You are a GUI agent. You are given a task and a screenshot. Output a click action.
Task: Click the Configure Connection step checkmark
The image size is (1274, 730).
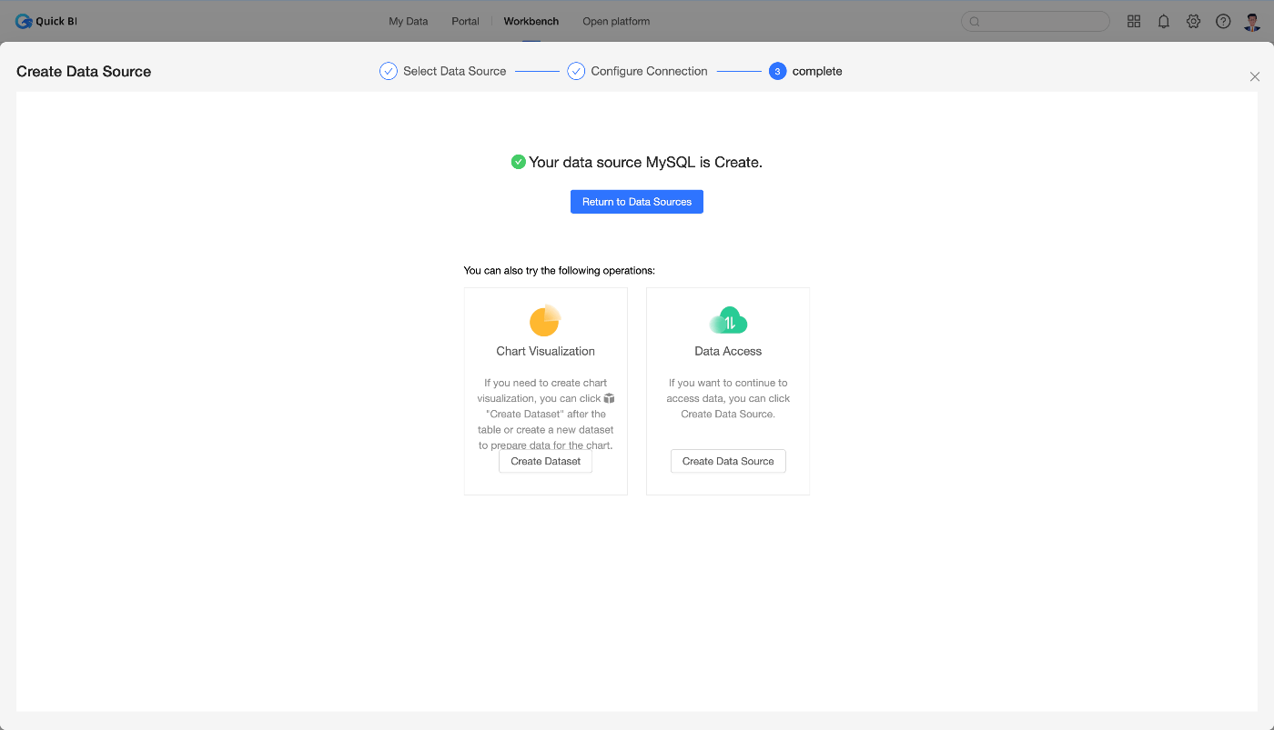[576, 71]
